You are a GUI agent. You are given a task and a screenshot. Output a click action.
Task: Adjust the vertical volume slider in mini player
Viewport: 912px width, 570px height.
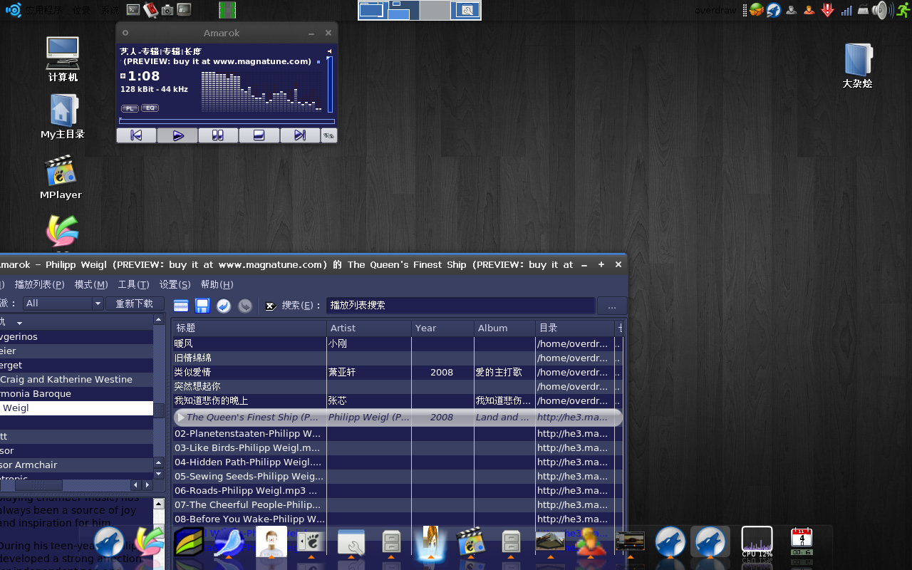pyautogui.click(x=330, y=84)
